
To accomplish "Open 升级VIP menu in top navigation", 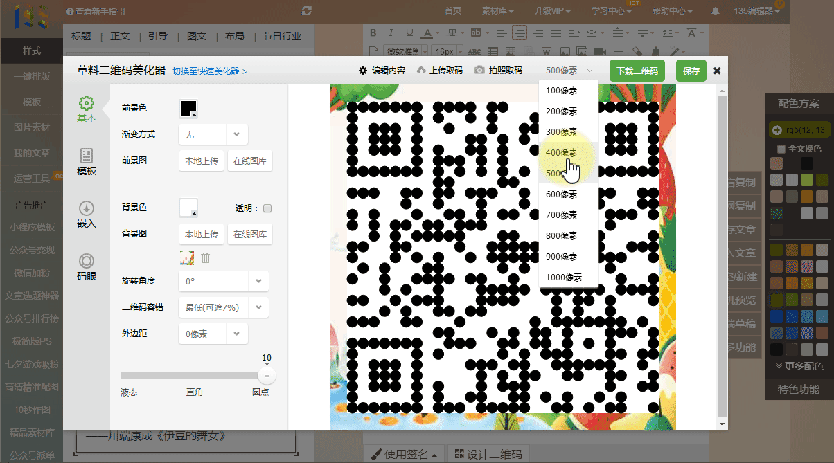I will coord(552,11).
